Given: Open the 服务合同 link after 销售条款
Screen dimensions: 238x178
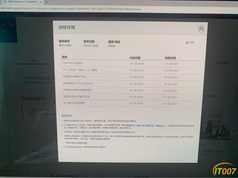Looking at the screenshot, I should (140, 125).
